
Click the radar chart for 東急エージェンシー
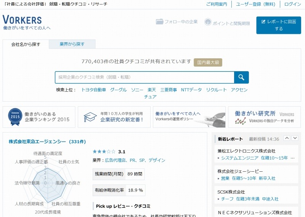click(x=48, y=182)
